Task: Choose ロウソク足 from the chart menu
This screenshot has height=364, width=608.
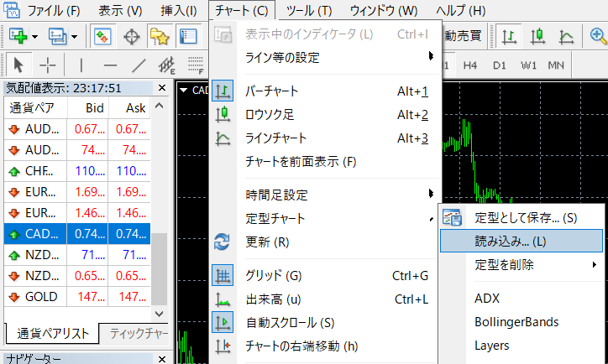Action: pos(324,115)
